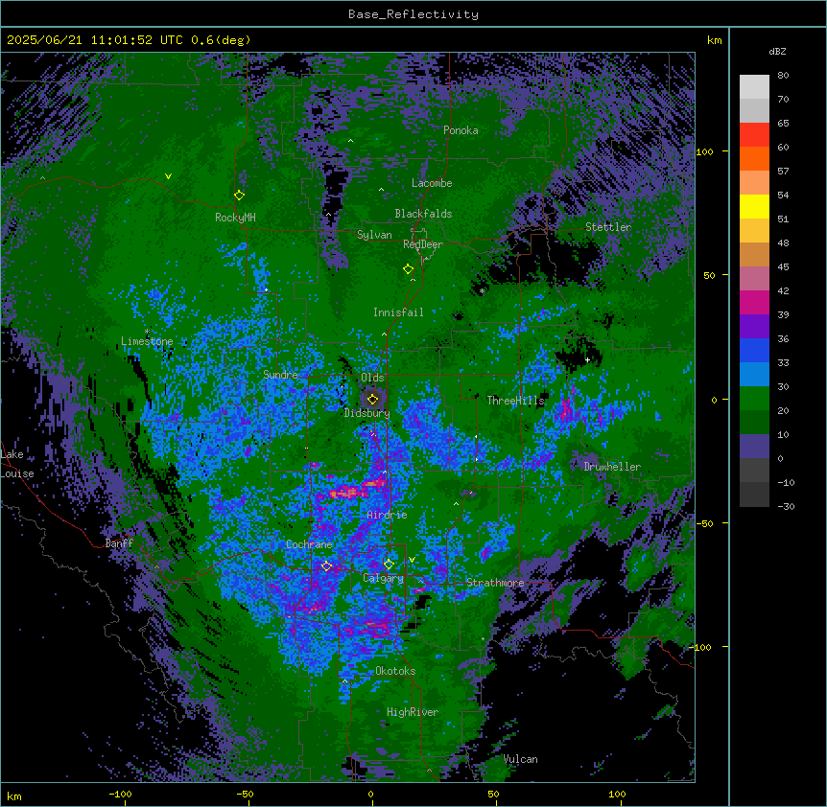Click the Base_Reflectivity title
The width and height of the screenshot is (827, 807).
click(x=413, y=14)
